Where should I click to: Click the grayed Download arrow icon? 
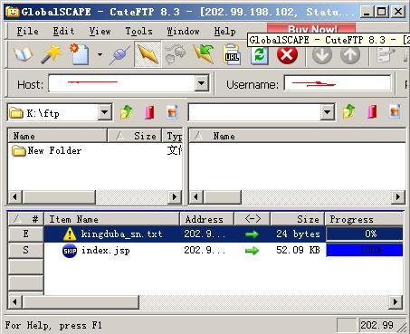322,55
